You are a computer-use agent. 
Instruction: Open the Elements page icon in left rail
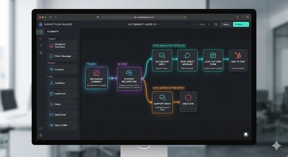[41, 32]
